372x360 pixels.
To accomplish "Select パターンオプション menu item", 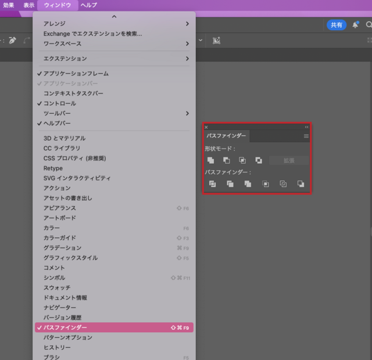I will [114, 337].
